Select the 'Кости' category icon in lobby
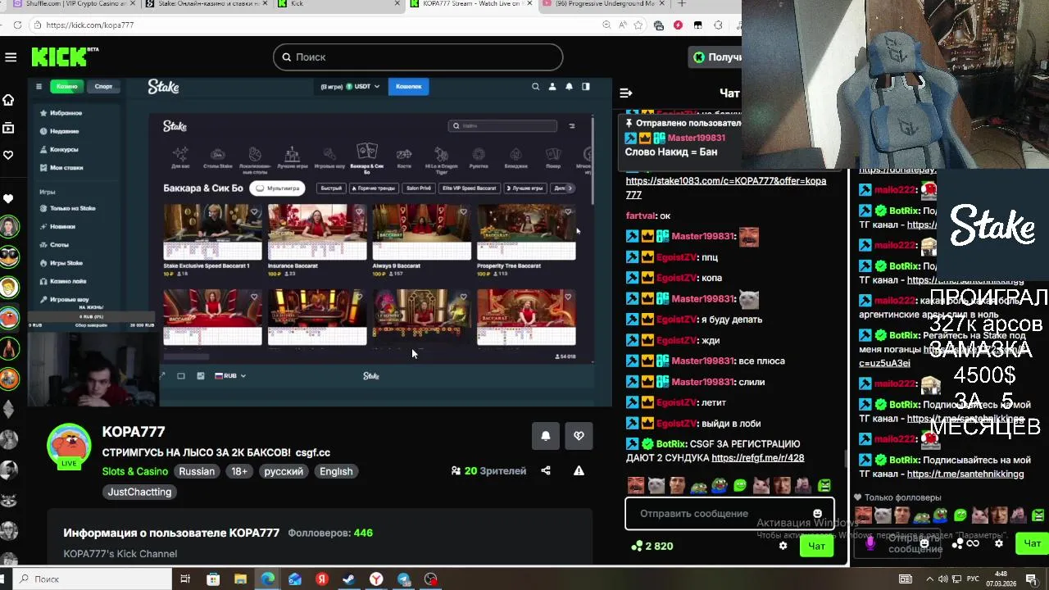 [x=404, y=158]
